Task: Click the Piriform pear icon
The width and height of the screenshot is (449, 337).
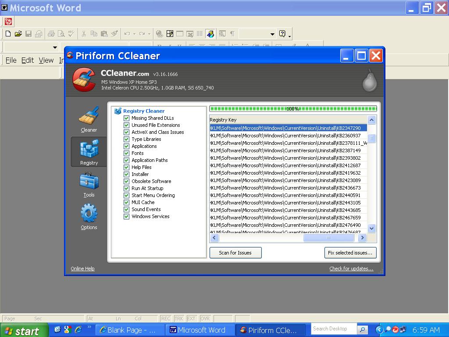Action: coord(370,80)
